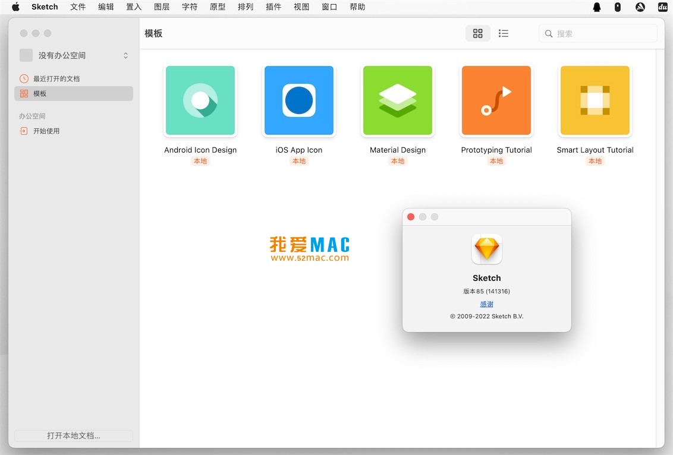Viewport: 673px width, 455px height.
Task: Expand the 没有办公空间 account selector
Action: (x=125, y=55)
